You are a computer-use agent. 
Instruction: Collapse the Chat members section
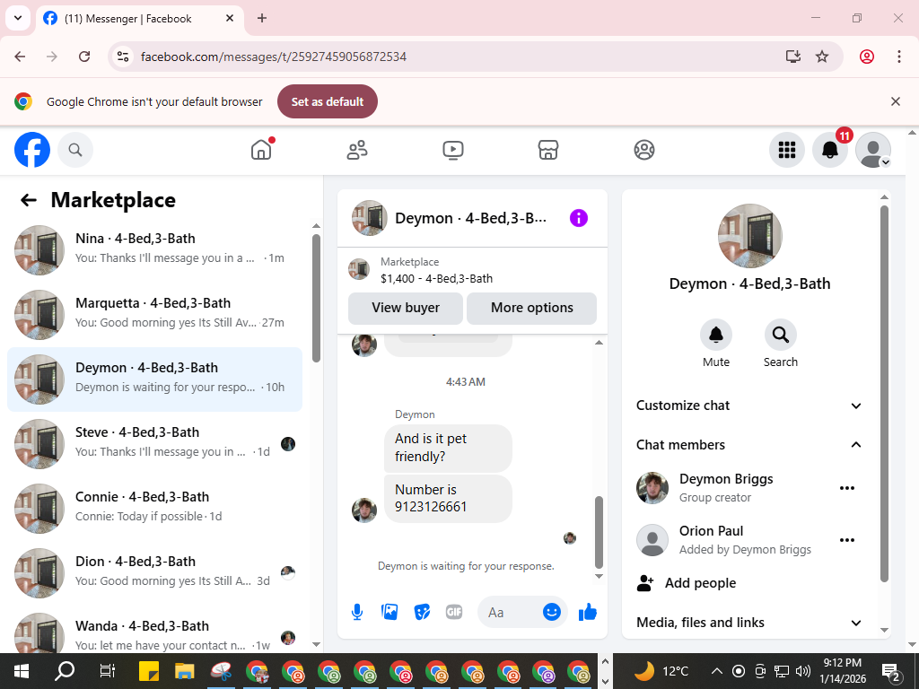click(749, 445)
